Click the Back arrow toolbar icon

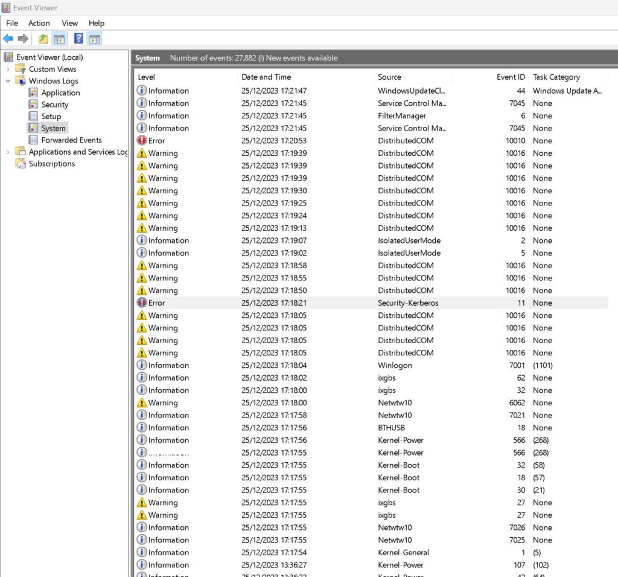[x=8, y=39]
